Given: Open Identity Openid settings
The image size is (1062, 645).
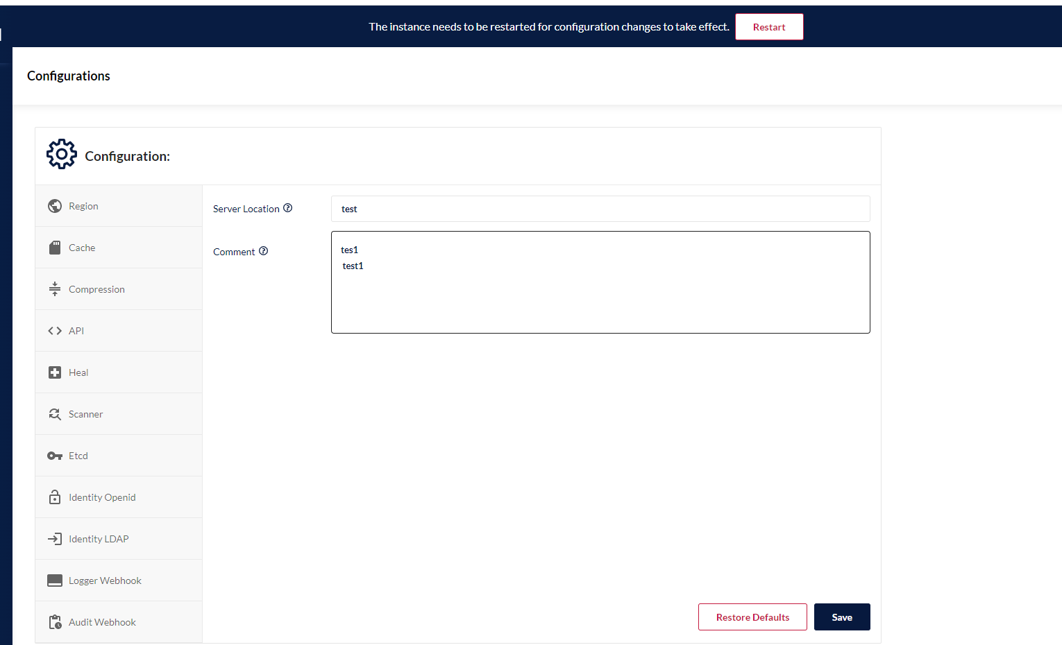Looking at the screenshot, I should pos(119,497).
